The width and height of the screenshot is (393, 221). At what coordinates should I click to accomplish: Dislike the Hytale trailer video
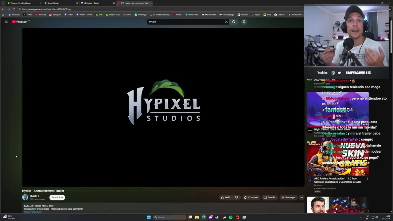pos(236,197)
